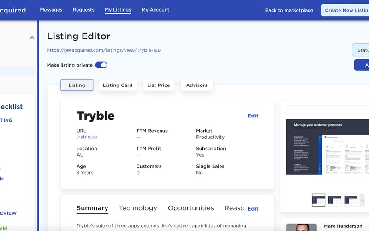The width and height of the screenshot is (369, 231).
Task: Open the tryble.co URL link
Action: pyautogui.click(x=87, y=137)
